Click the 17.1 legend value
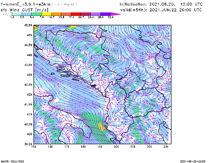The height and width of the screenshot is (163, 211). (x=71, y=17)
